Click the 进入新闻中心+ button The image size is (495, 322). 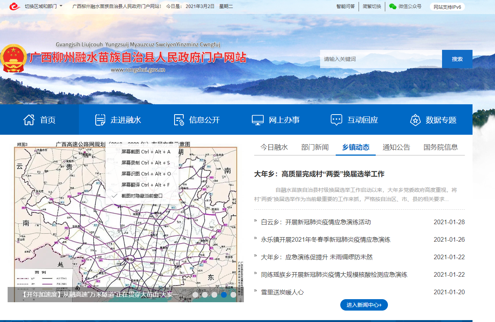click(x=364, y=305)
